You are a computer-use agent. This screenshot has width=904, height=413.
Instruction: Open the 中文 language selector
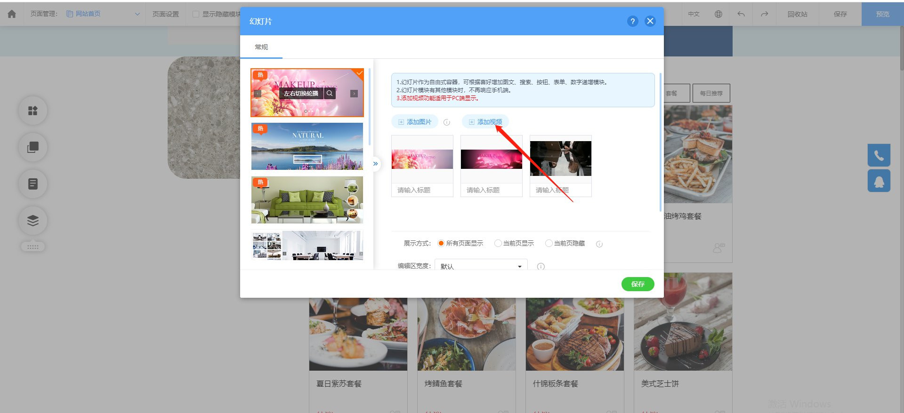(694, 14)
